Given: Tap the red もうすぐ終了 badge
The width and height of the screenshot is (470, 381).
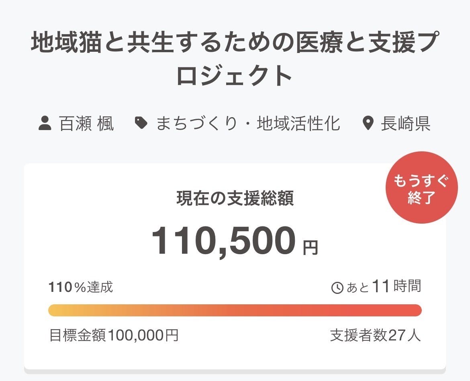Looking at the screenshot, I should pyautogui.click(x=421, y=187).
